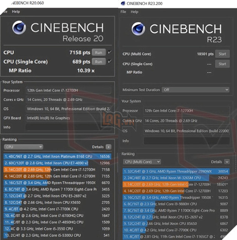The height and width of the screenshot is (240, 237).
Task: Select the i7-12700H row scoring 7158
Action: tap(57, 170)
